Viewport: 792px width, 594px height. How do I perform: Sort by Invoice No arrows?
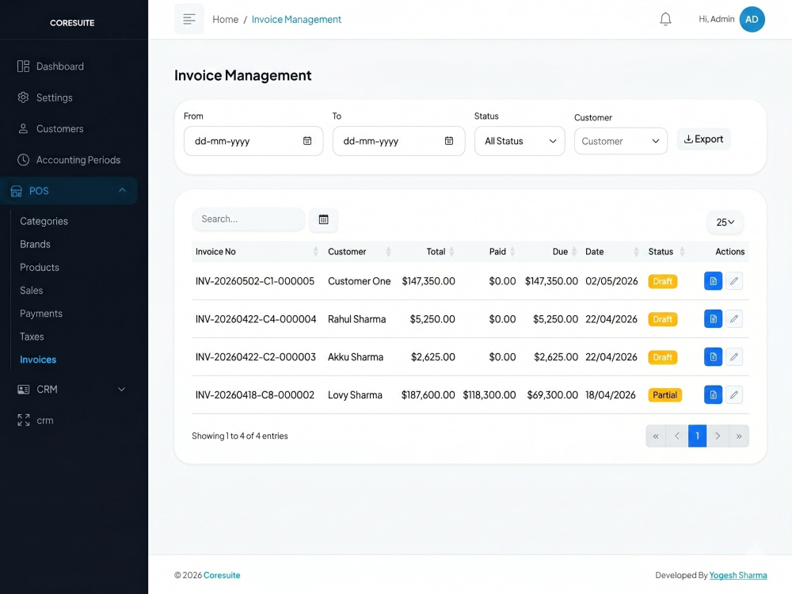(316, 252)
